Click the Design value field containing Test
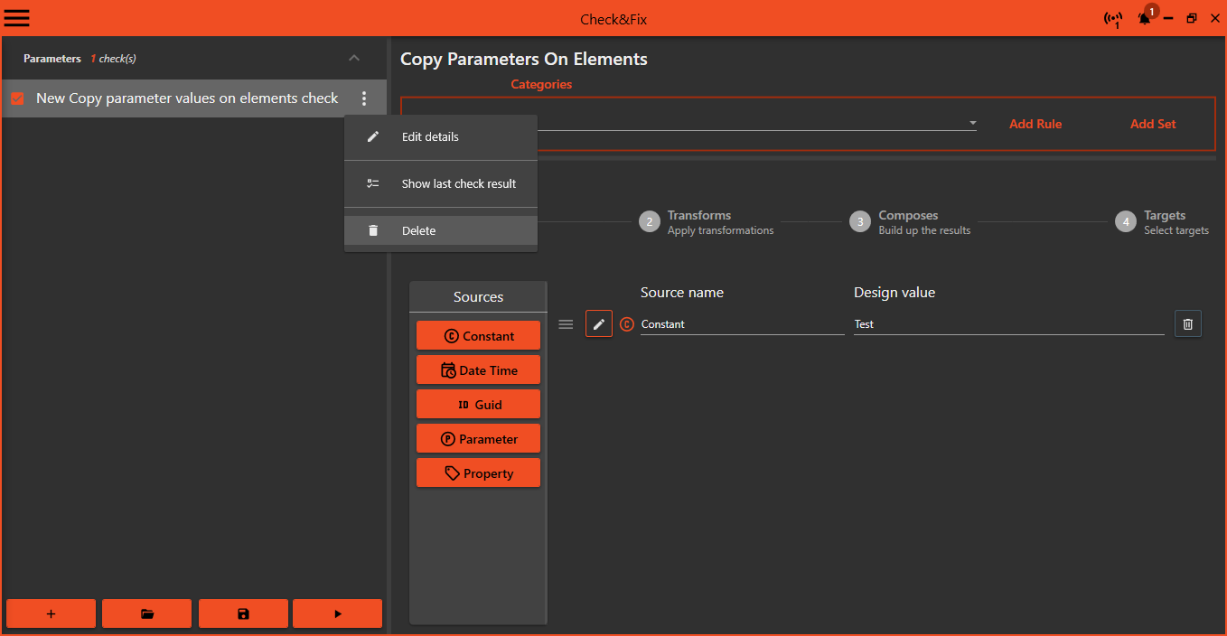 coord(1007,324)
